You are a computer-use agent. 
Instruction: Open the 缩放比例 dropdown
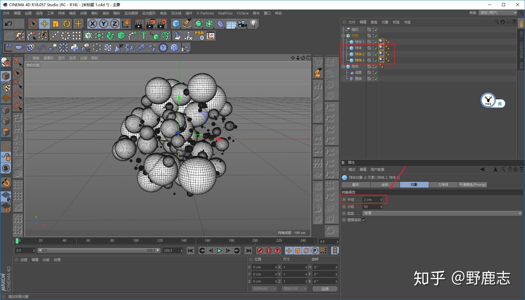coord(294,289)
